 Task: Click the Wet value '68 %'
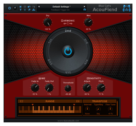(88, 29)
